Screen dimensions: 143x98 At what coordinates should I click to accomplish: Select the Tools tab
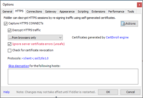131,12
